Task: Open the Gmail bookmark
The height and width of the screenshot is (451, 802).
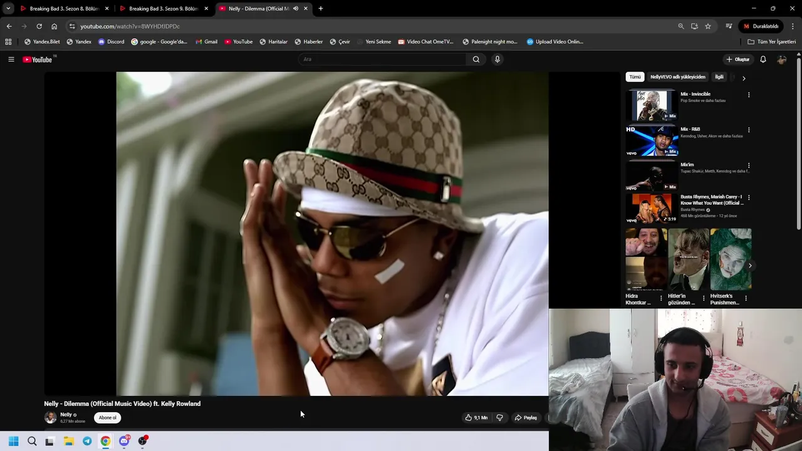Action: coord(206,42)
